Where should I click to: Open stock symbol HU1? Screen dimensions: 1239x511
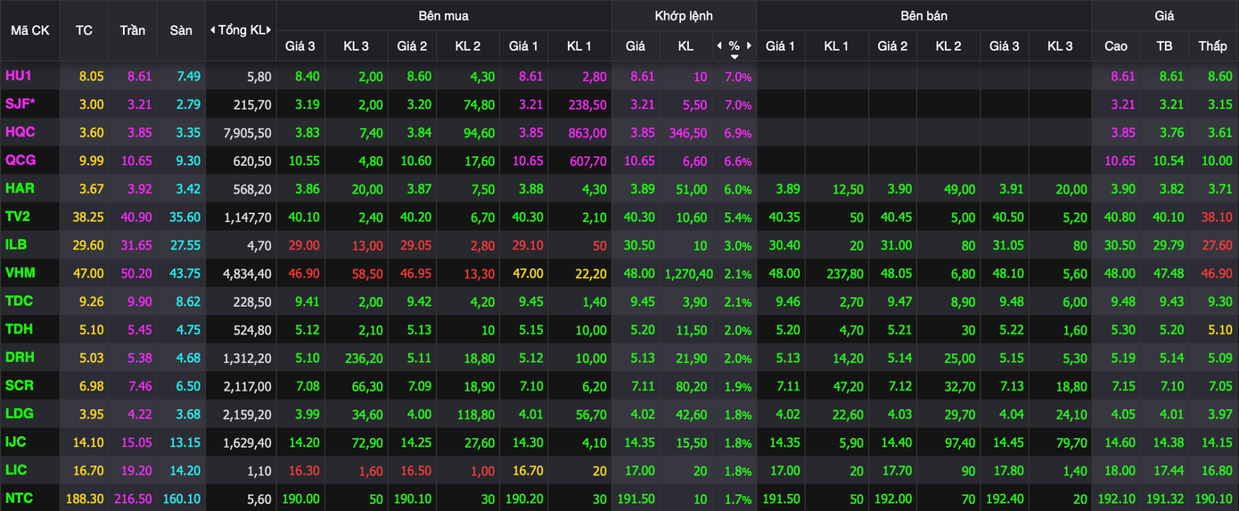18,77
